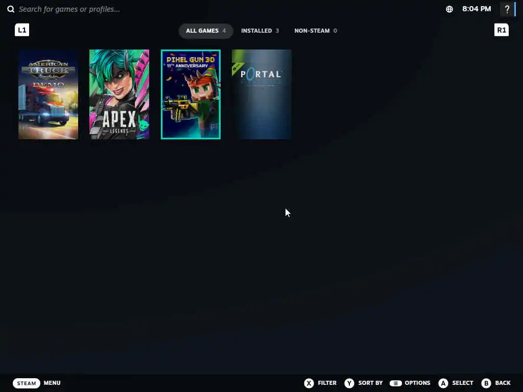Click the L1 bumper icon
This screenshot has height=392, width=523.
point(22,30)
